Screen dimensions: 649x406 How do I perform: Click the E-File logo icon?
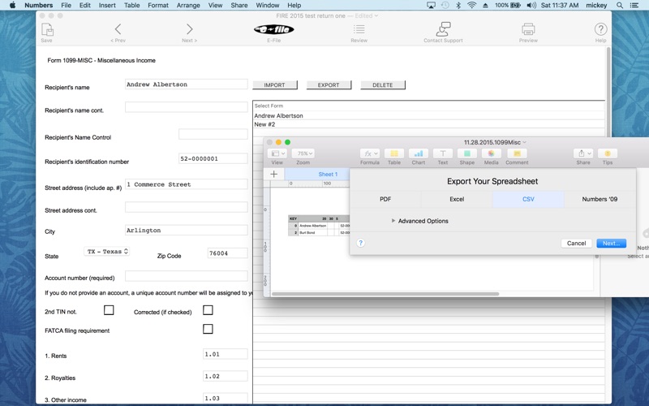(x=273, y=29)
